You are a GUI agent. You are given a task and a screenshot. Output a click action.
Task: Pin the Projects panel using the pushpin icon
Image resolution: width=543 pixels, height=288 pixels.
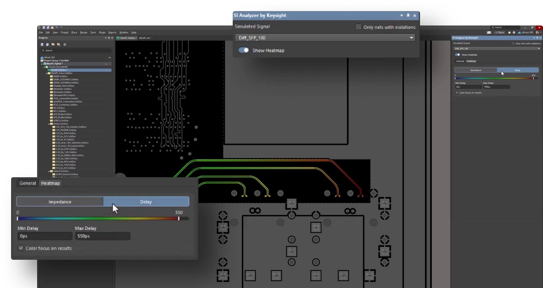[109, 38]
